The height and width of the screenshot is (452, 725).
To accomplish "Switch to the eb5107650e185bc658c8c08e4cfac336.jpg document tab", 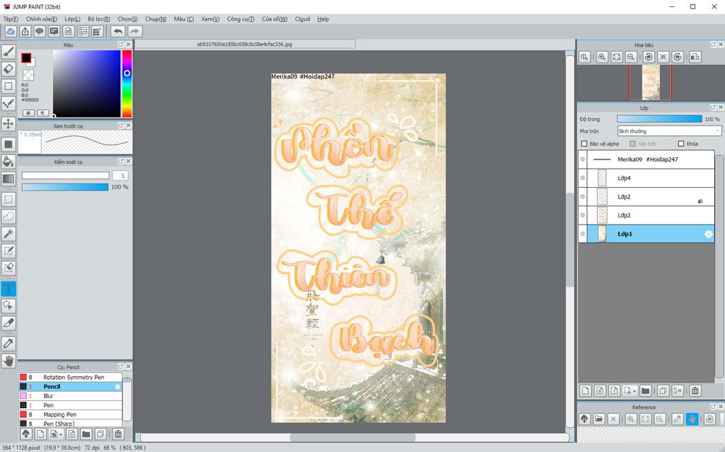I will pos(244,45).
